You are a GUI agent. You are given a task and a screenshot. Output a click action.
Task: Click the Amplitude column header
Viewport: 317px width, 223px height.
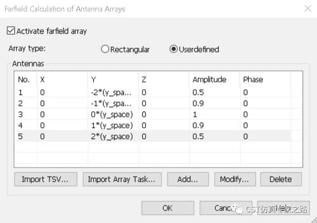pyautogui.click(x=210, y=79)
